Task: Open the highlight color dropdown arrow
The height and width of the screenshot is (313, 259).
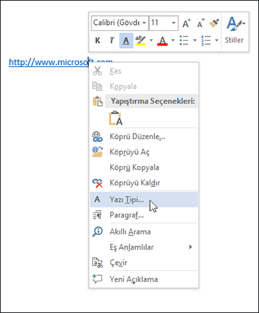Action: pos(151,41)
